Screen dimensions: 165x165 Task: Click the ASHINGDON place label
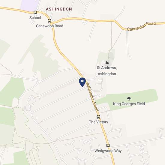pos(59,9)
